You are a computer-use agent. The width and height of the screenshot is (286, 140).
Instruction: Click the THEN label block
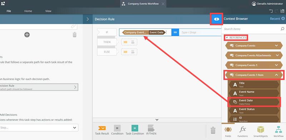[x=107, y=42]
